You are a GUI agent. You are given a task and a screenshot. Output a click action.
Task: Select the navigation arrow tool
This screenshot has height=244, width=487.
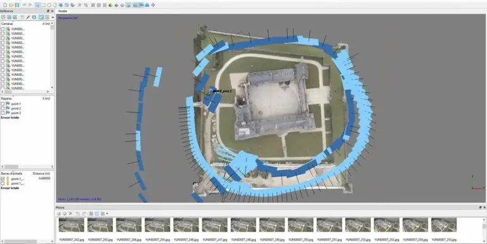coord(38,5)
